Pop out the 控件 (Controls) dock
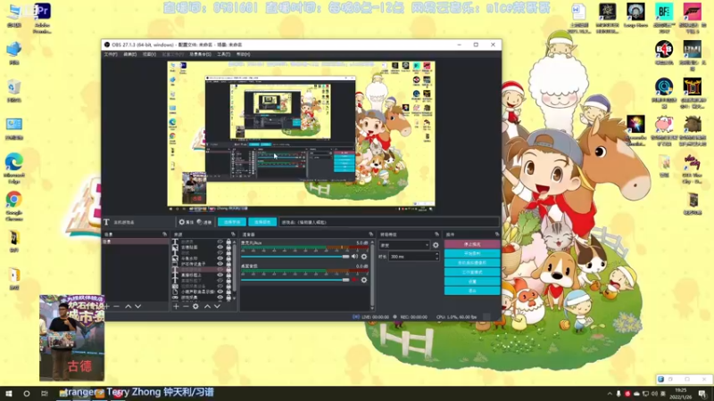The height and width of the screenshot is (401, 714). pos(497,234)
